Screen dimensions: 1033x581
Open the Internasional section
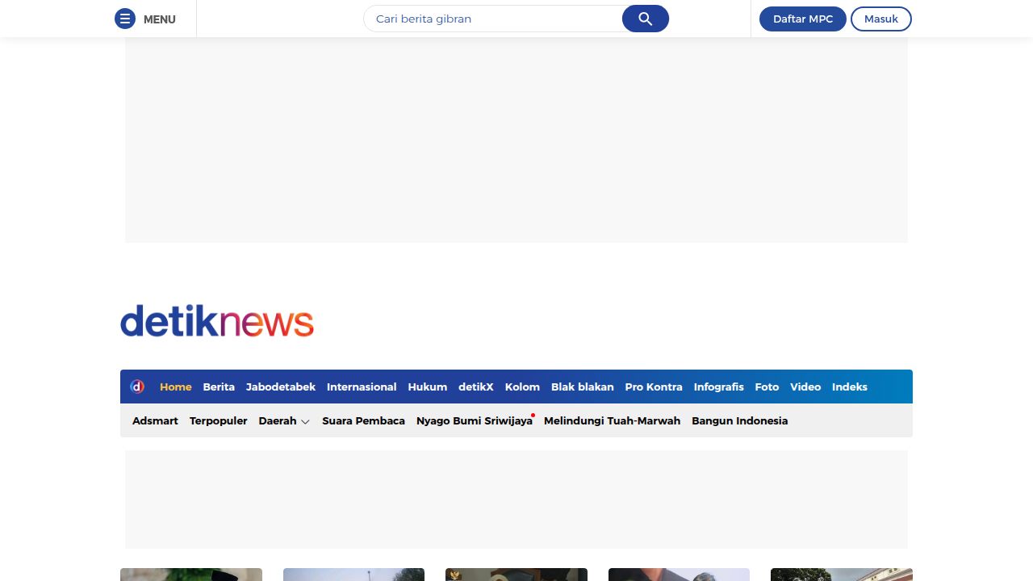362,387
